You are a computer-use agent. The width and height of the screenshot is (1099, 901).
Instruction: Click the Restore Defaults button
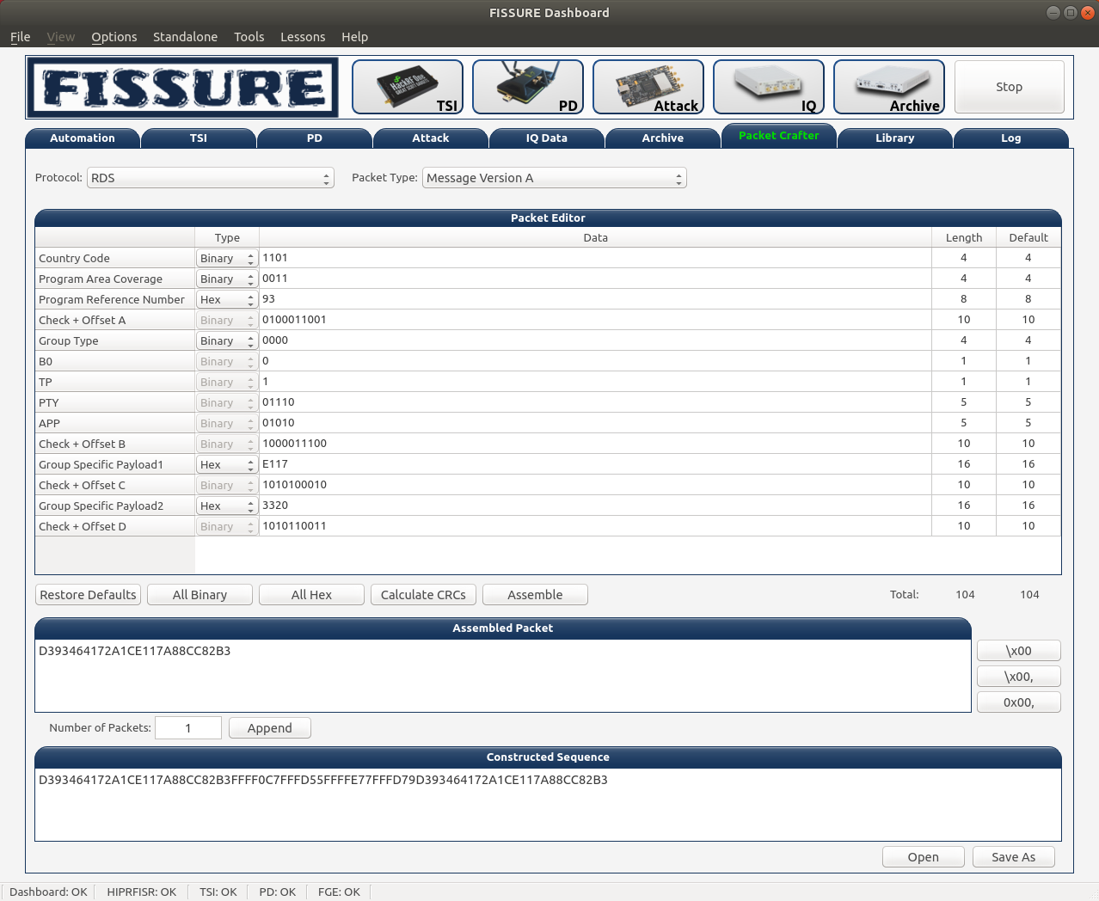coord(88,595)
